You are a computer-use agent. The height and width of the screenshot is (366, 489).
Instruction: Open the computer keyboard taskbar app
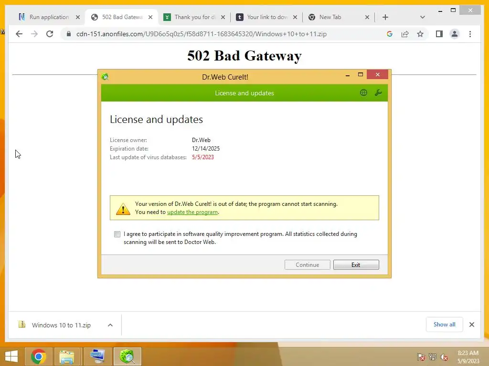point(97,356)
